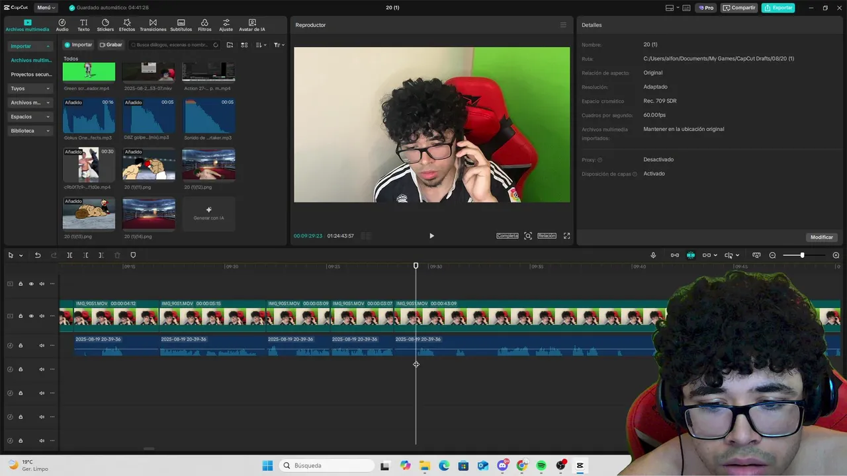The width and height of the screenshot is (847, 476).
Task: Zoom out the timeline
Action: point(772,255)
